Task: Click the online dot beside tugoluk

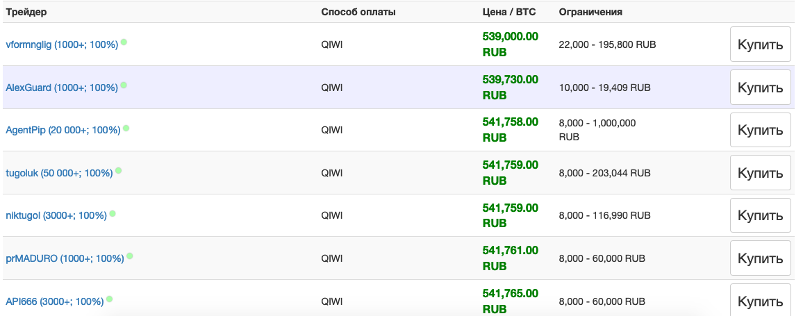Action: click(118, 171)
